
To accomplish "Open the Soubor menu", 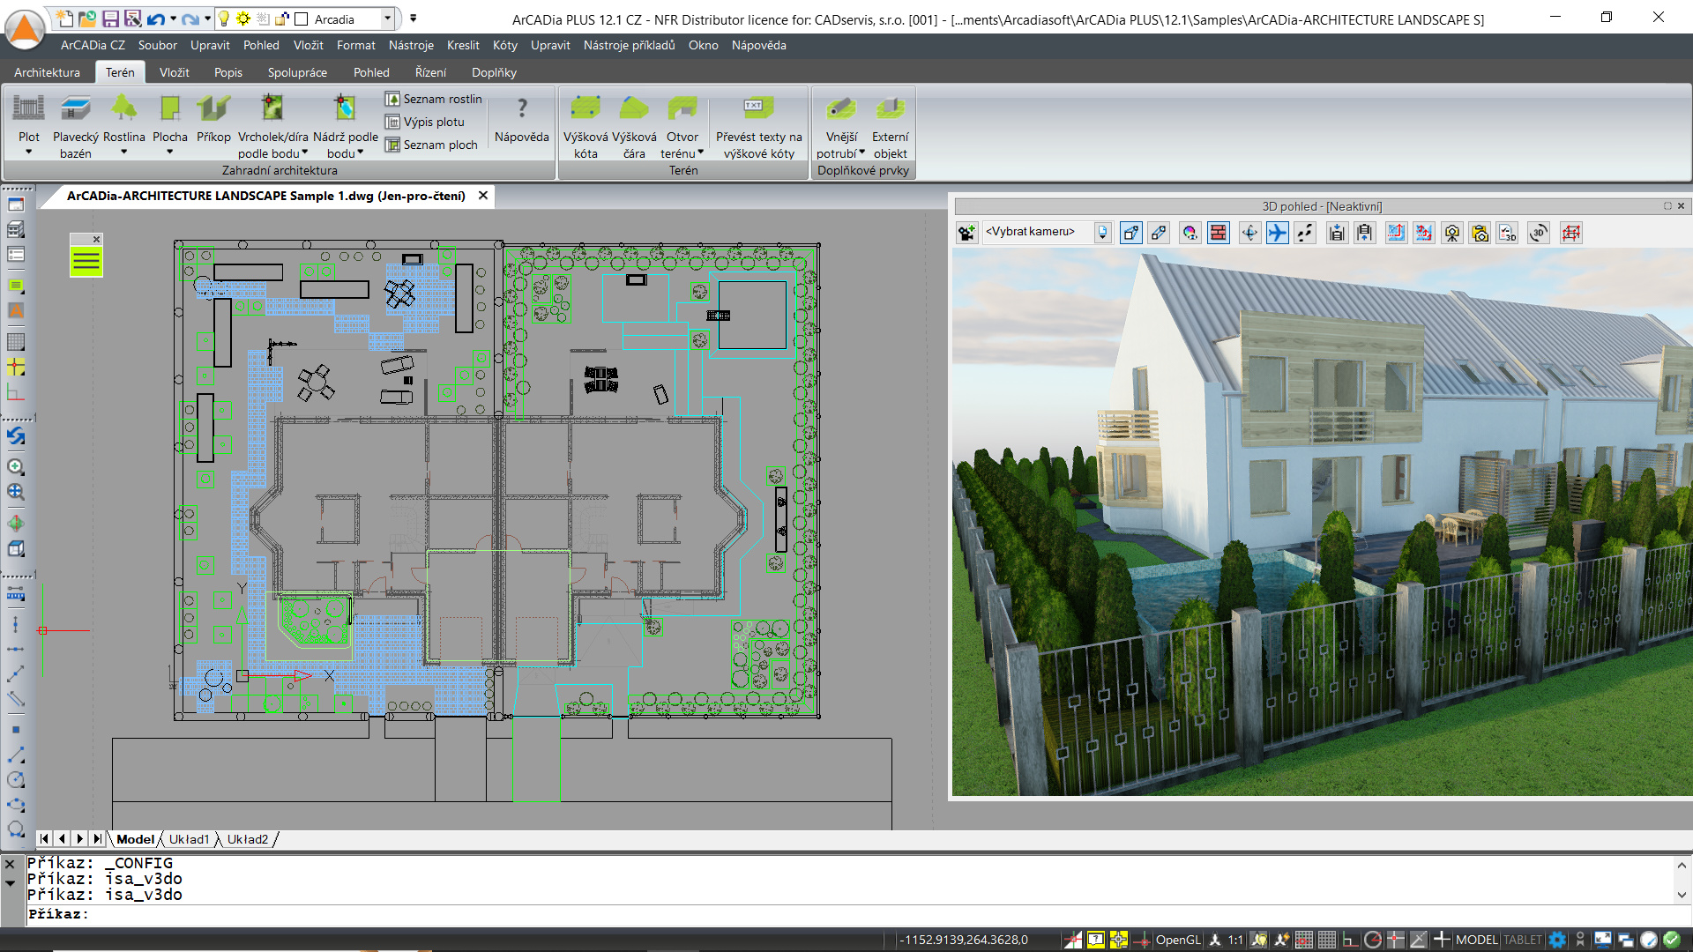I will [157, 45].
